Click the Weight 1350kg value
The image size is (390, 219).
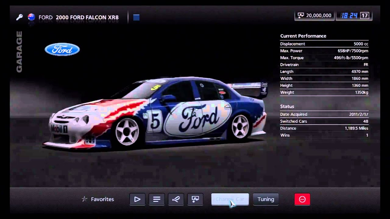coord(362,92)
